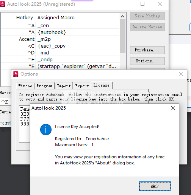Click the AutoHook app icon in title bar
The height and width of the screenshot is (195, 191).
pos(2,4)
